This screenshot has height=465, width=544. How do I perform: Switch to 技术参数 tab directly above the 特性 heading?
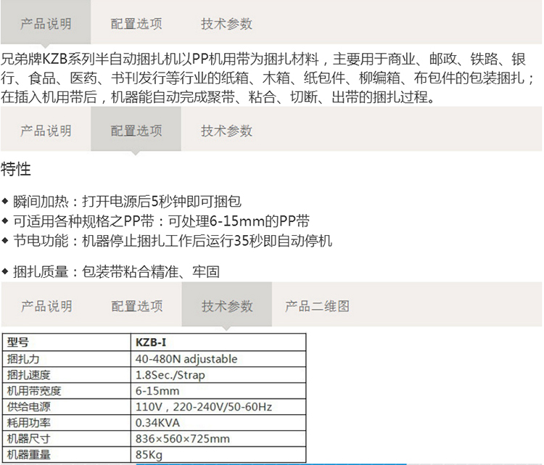pyautogui.click(x=226, y=131)
